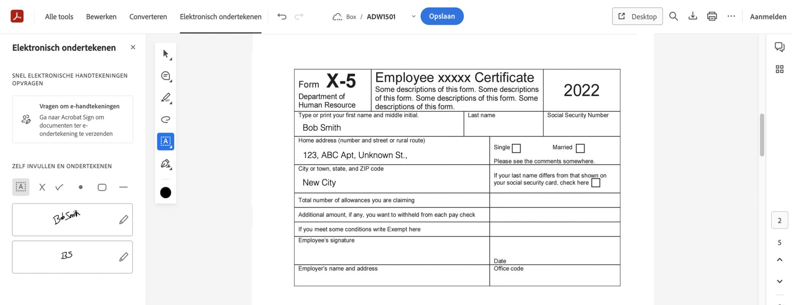The height and width of the screenshot is (305, 792).
Task: Select the add text box tool in toolbar
Action: click(x=166, y=141)
